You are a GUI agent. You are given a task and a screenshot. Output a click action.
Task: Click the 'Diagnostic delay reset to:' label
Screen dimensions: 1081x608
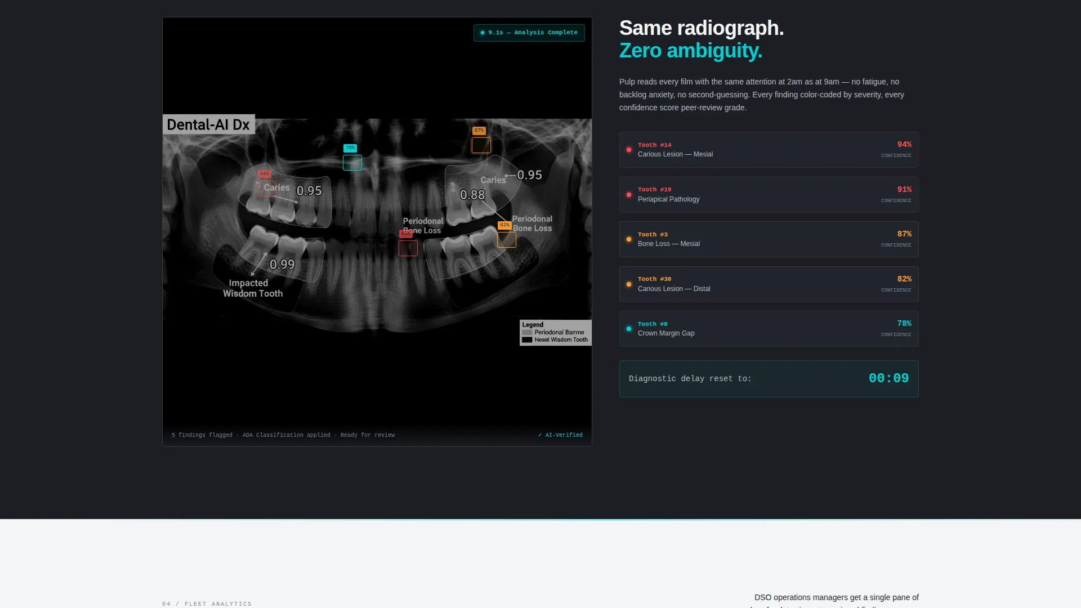(x=690, y=379)
